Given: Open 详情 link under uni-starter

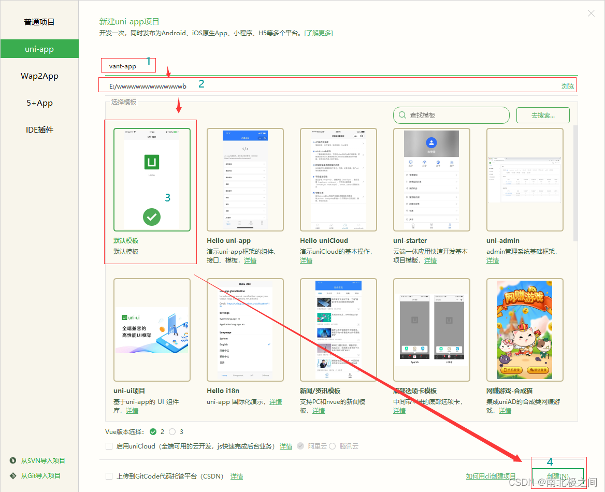Looking at the screenshot, I should pos(430,261).
